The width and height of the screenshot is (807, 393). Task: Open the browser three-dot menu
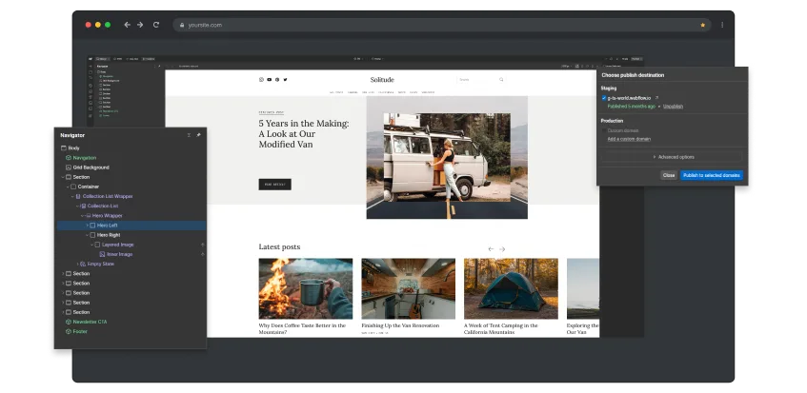coord(722,25)
